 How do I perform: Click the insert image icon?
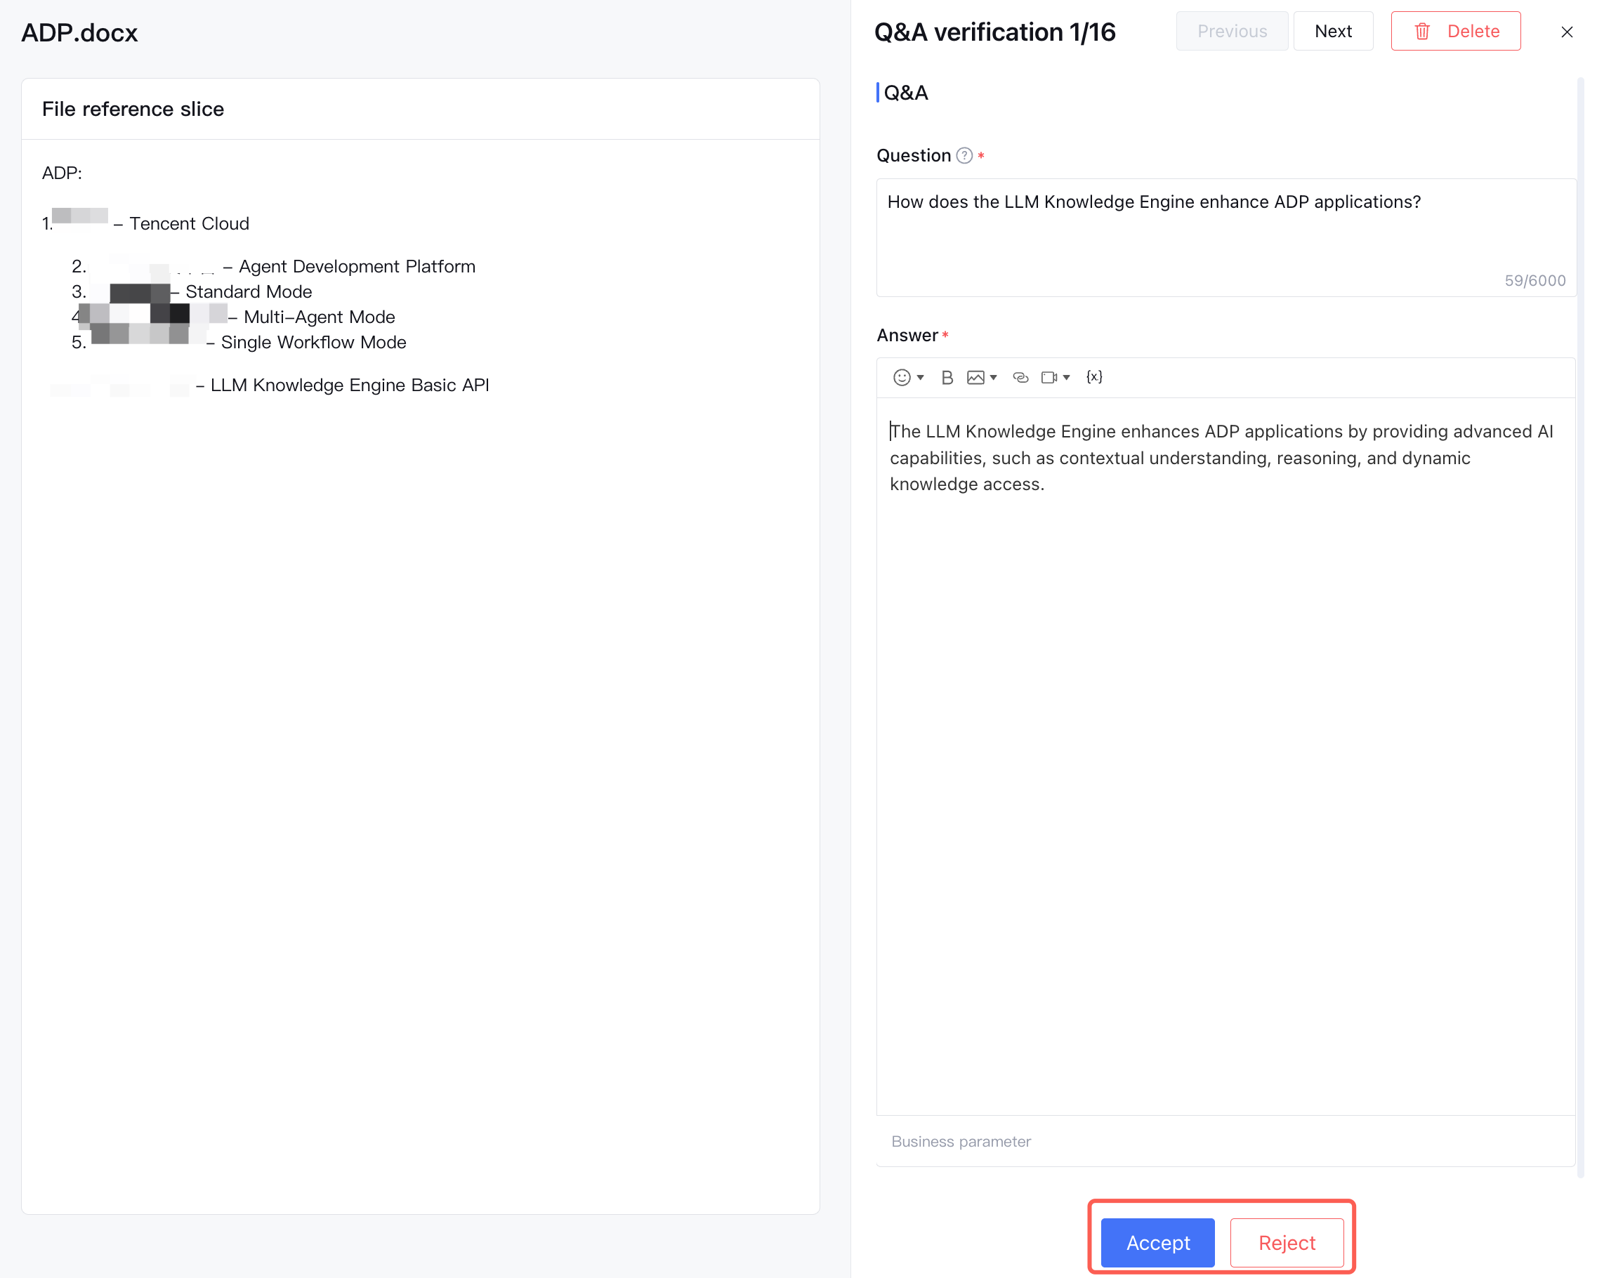coord(975,378)
